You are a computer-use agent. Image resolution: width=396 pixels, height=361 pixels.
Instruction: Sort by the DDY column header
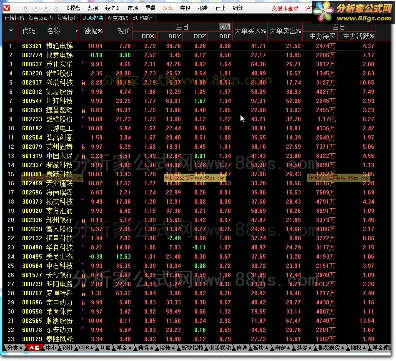[x=175, y=36]
